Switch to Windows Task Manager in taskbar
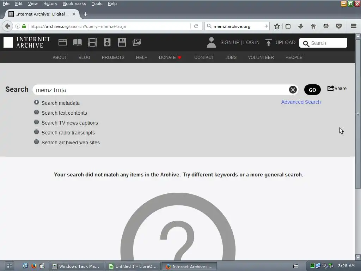The image size is (361, 271). (x=77, y=266)
